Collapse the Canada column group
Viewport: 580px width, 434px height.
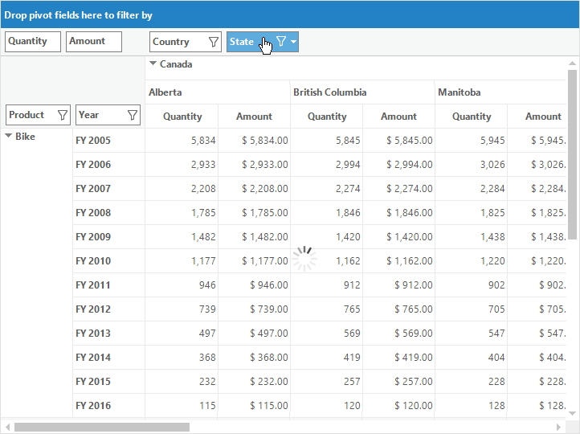coord(153,63)
